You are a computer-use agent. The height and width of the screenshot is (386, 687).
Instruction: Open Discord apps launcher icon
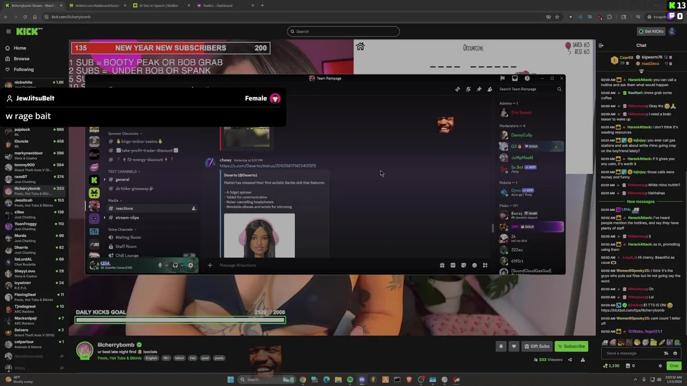(485, 265)
